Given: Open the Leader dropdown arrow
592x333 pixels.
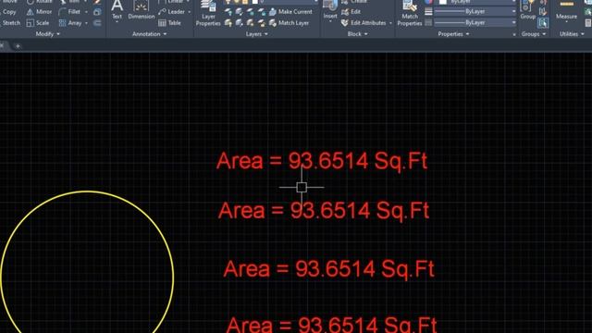Looking at the screenshot, I should [x=189, y=12].
